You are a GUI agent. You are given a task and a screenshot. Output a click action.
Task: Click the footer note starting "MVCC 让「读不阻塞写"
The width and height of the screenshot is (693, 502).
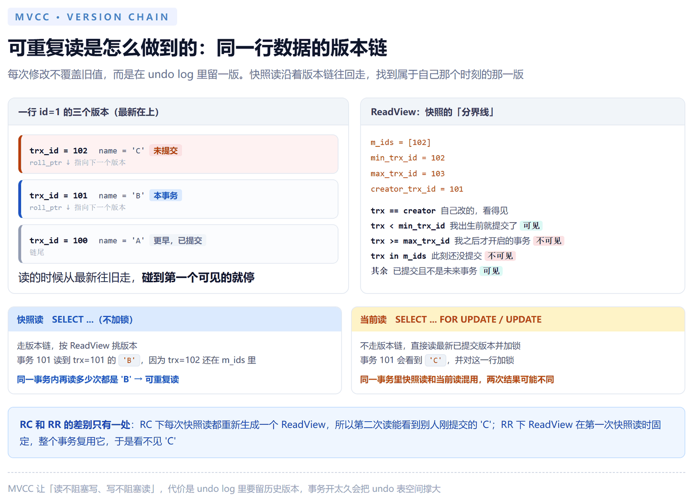coord(224,489)
